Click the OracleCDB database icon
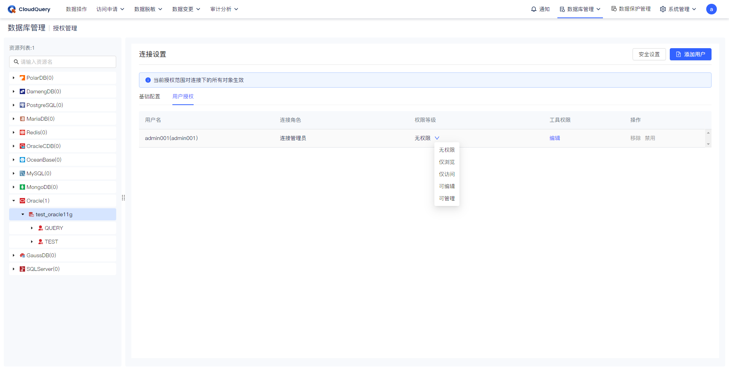729x371 pixels. tap(22, 146)
